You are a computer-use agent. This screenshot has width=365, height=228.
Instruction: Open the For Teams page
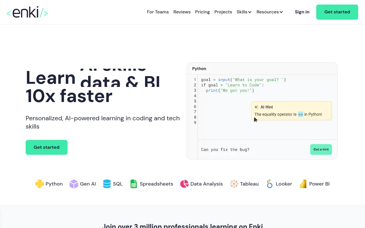[158, 12]
